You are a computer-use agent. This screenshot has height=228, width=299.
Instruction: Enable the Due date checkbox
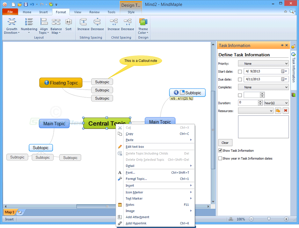coord(240,79)
